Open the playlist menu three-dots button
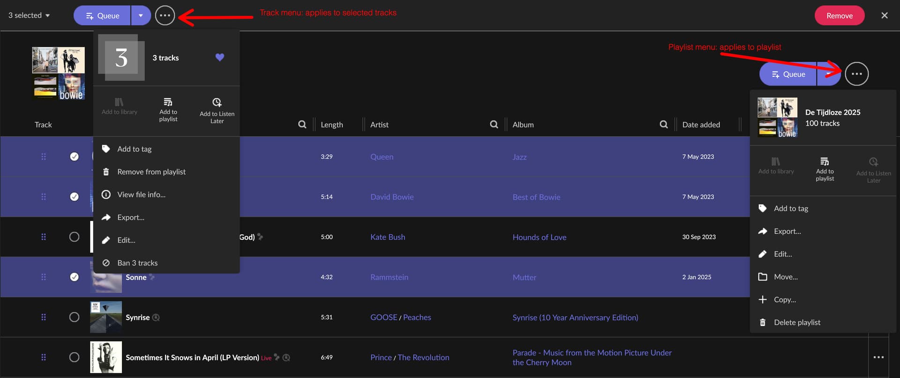 (856, 74)
